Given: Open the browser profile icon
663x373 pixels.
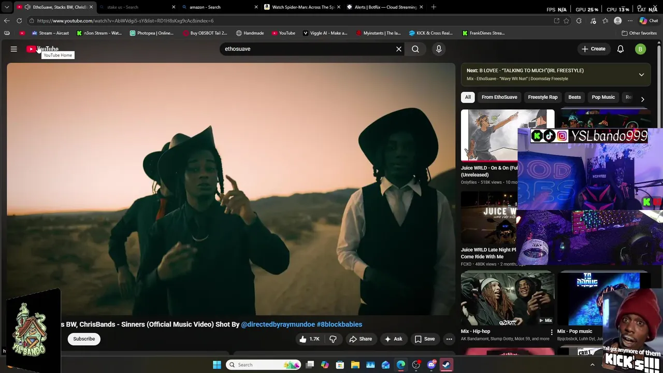Looking at the screenshot, I should point(617,21).
